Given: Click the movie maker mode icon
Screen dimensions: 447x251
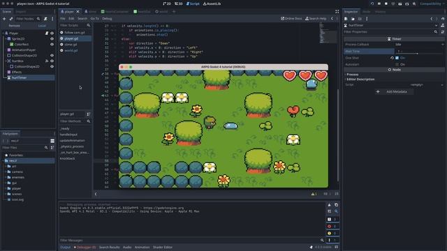Looking at the screenshot, I should point(414,3).
